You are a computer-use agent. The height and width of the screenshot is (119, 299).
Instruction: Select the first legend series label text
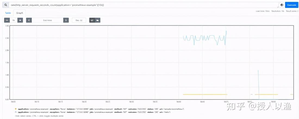[101, 109]
